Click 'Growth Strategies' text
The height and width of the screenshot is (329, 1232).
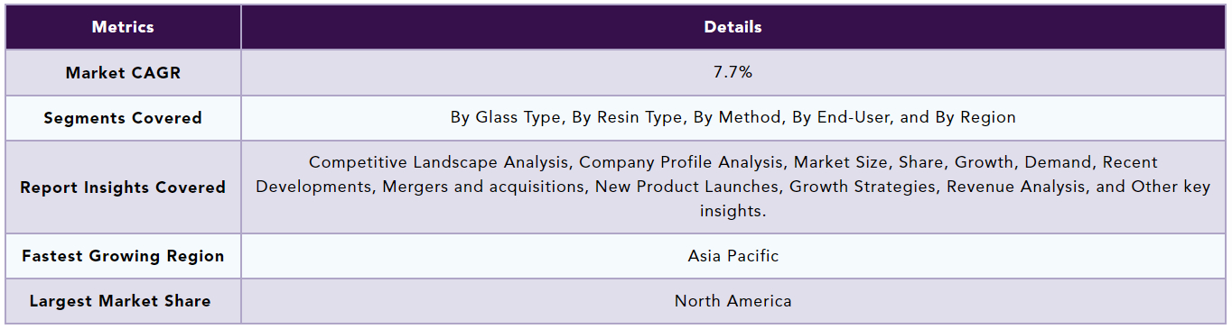[1034, 187]
